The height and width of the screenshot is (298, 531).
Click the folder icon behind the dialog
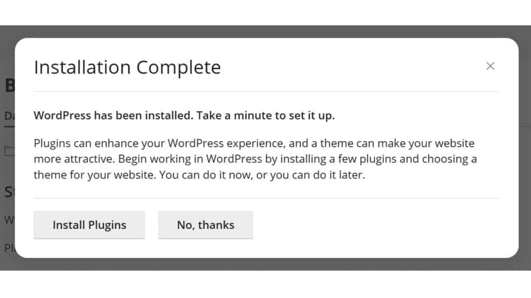tap(8, 150)
